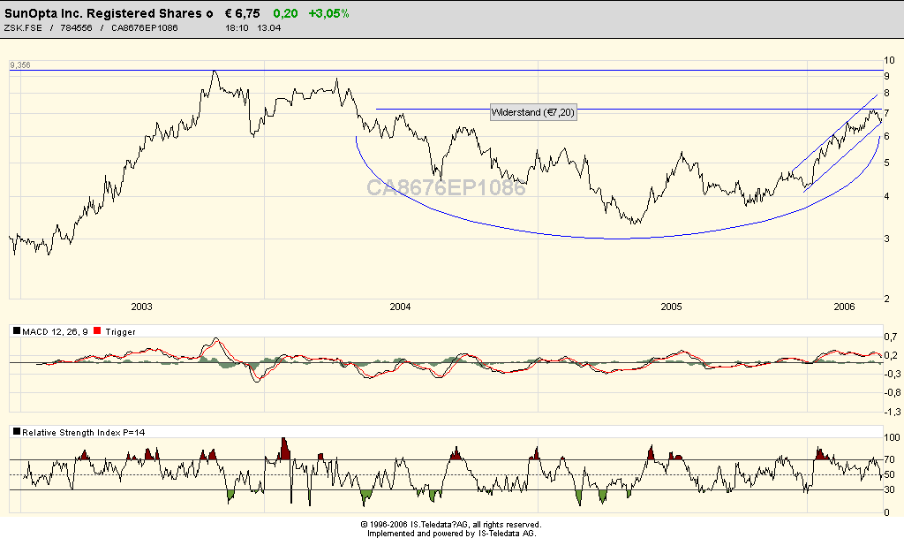This screenshot has width=904, height=538.
Task: Click the date 13.04
Action: (x=268, y=27)
